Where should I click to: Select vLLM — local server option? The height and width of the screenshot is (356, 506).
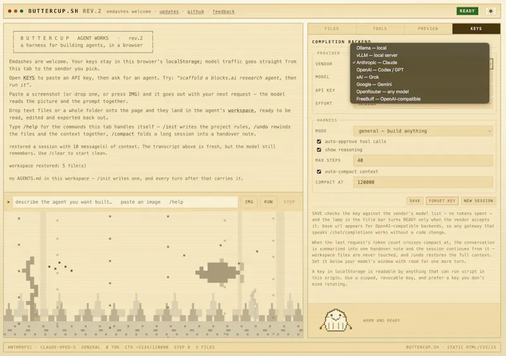tap(419, 55)
